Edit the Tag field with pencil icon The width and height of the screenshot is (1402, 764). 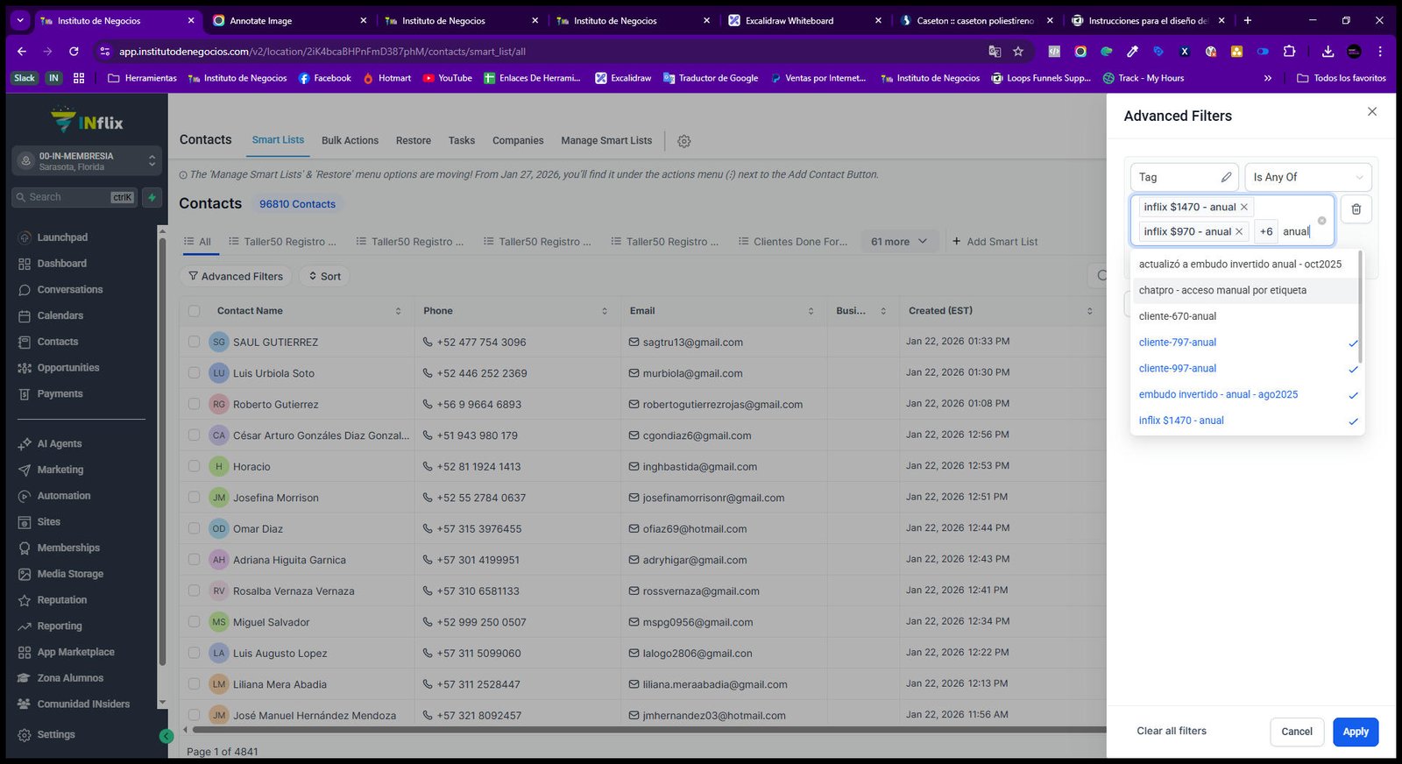tap(1226, 177)
